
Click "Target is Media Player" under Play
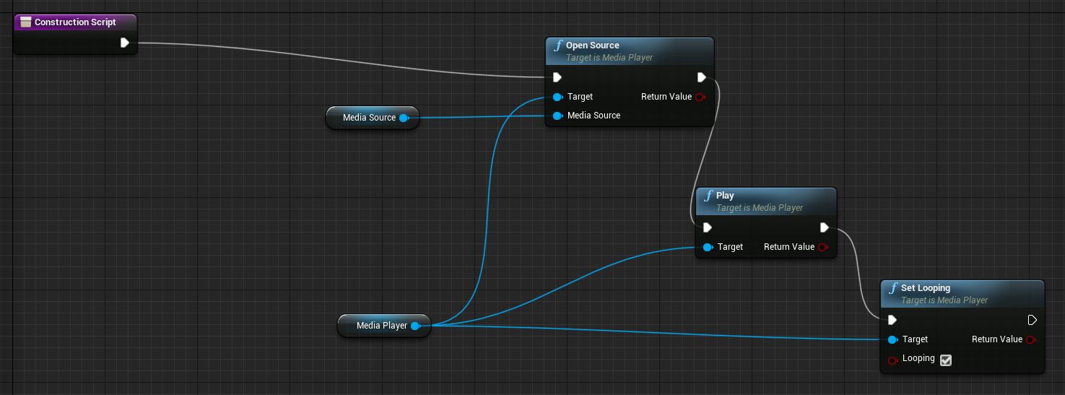click(x=760, y=208)
